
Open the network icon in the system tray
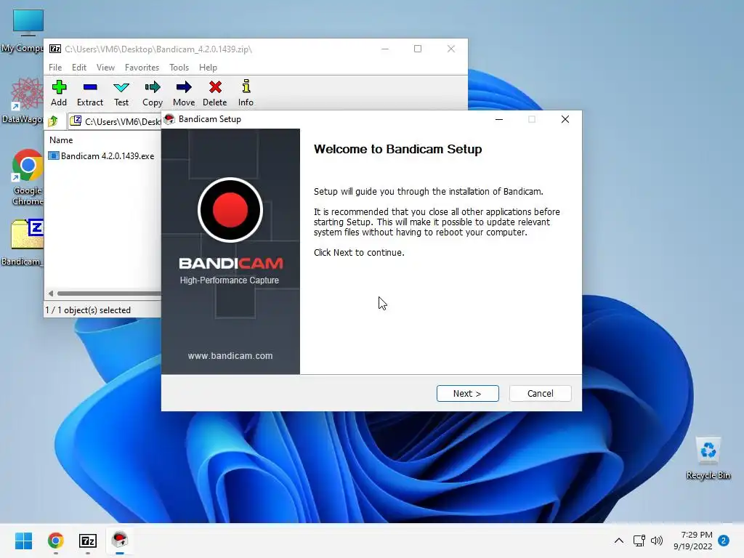pos(639,541)
